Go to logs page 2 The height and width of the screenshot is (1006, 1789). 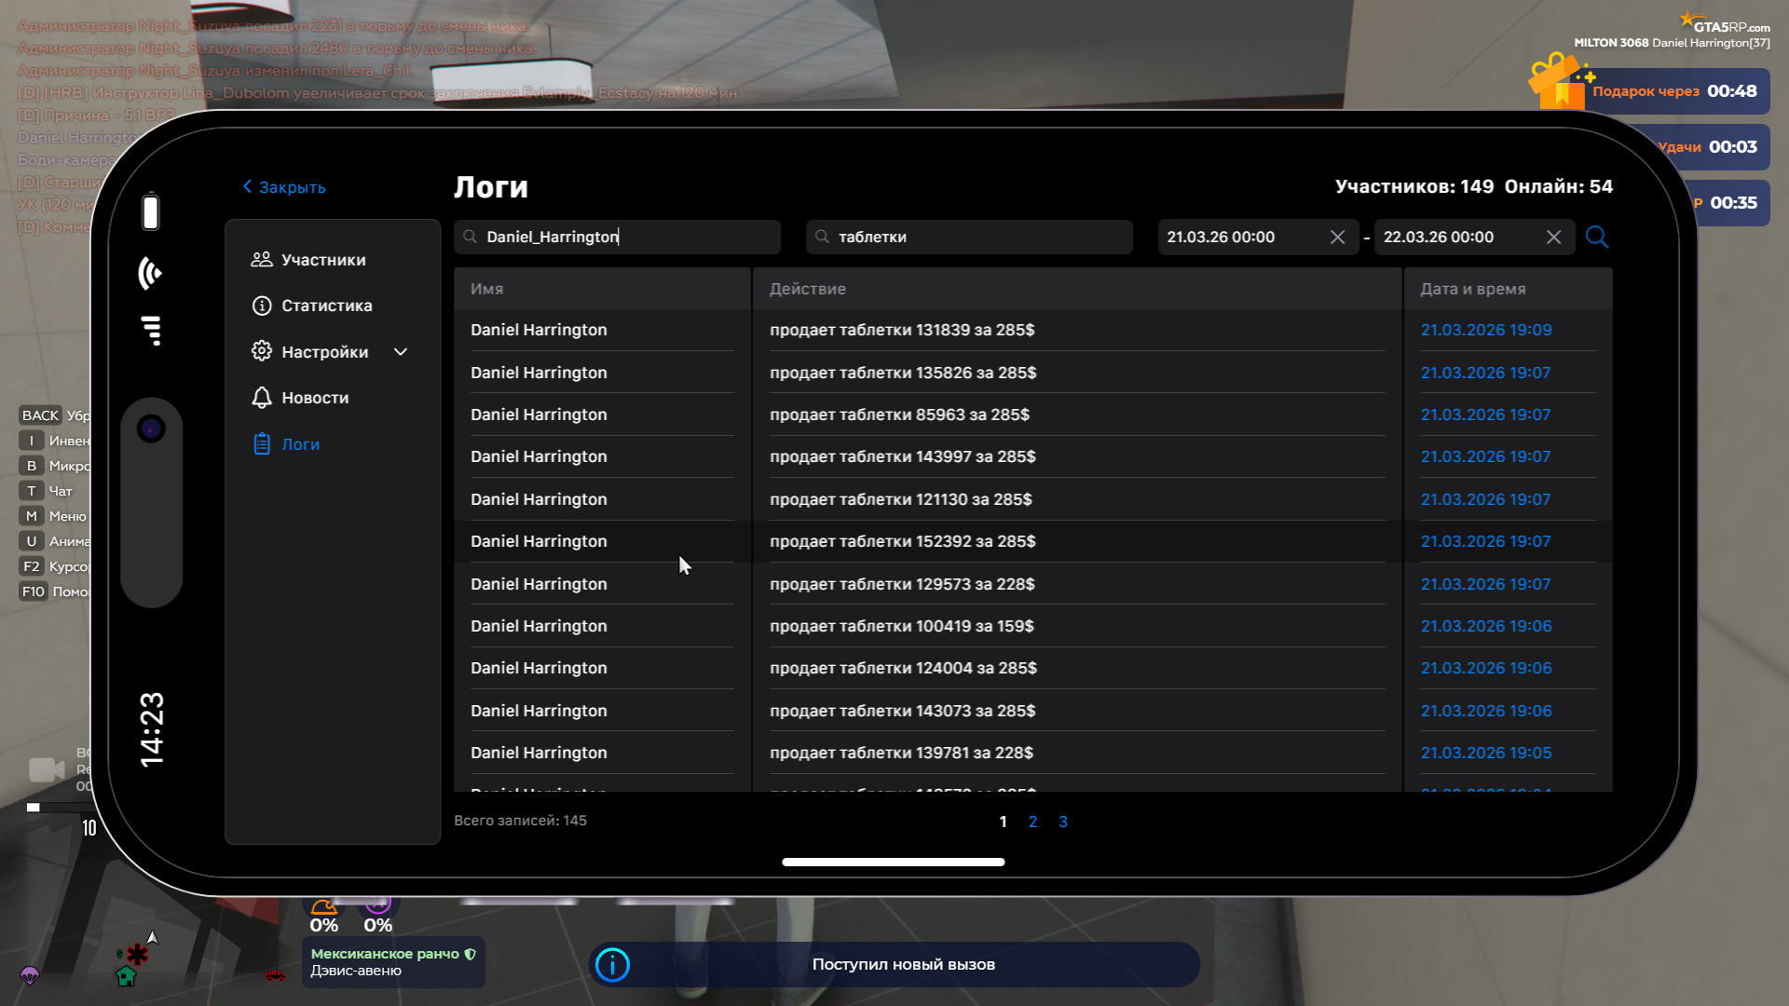(x=1032, y=822)
